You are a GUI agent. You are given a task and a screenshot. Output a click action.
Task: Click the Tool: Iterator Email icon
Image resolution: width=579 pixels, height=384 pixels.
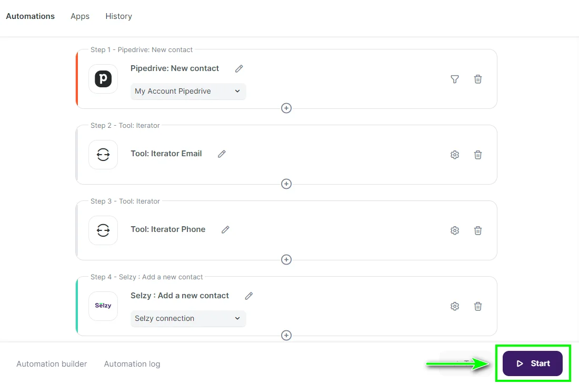click(x=103, y=154)
